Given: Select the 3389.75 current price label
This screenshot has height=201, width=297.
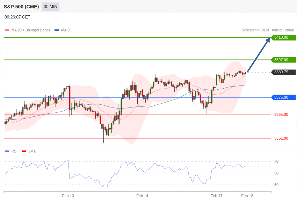Looking at the screenshot, I should point(283,72).
